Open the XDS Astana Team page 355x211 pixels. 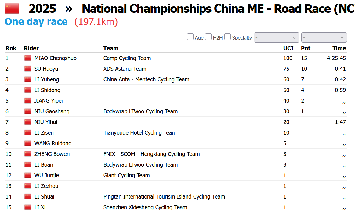(125, 69)
